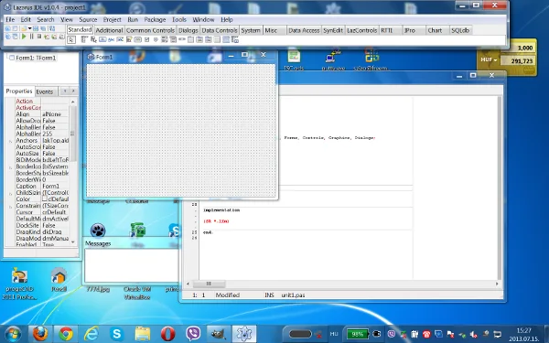Viewport: 549px width, 343px height.
Task: Click the left tab-scroll arrow in Object Inspector
Action: (x=64, y=91)
